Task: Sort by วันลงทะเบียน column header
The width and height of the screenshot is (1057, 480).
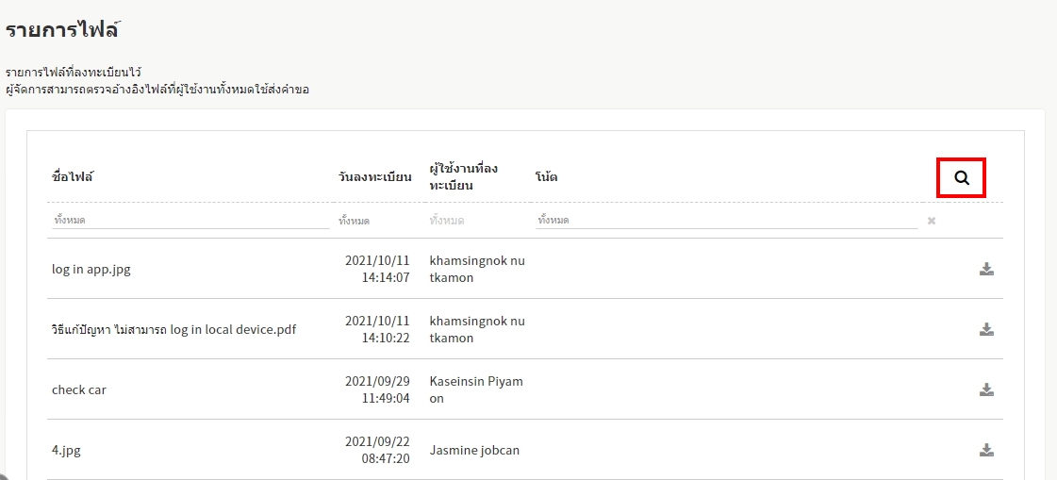Action: pos(374,176)
